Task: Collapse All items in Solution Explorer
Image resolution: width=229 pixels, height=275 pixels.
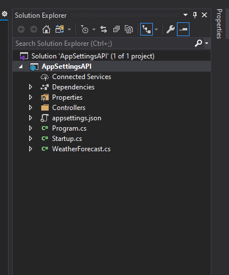Action: (116, 29)
